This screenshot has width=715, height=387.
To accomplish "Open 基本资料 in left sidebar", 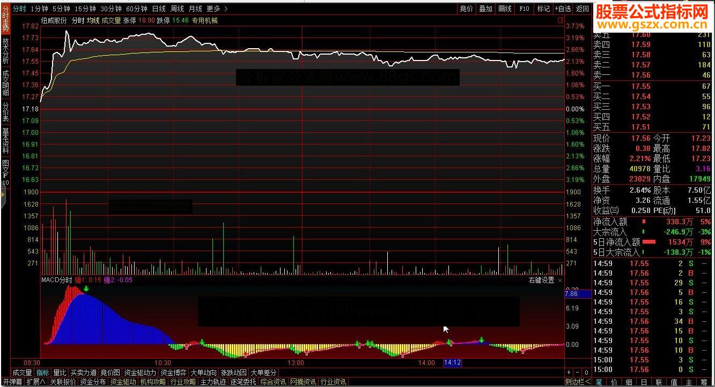I will pyautogui.click(x=5, y=140).
